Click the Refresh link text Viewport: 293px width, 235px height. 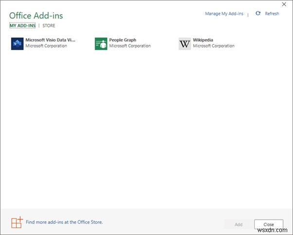pos(272,14)
